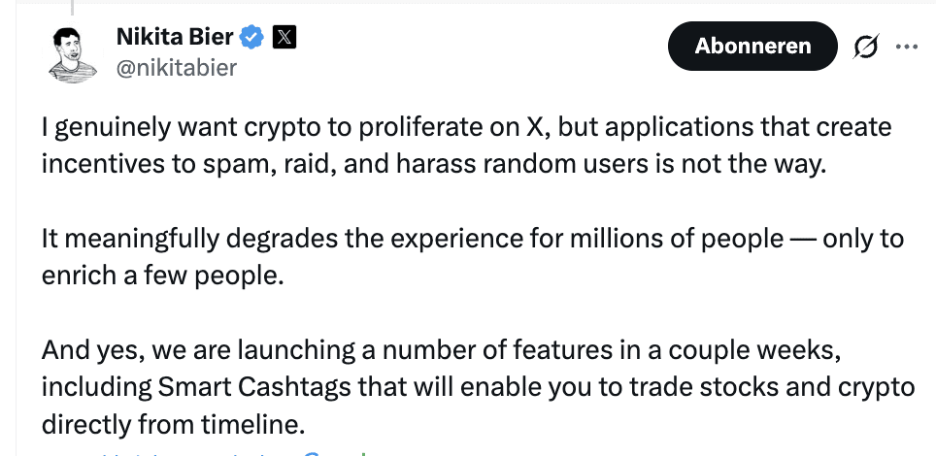Open the three-dot more options menu
This screenshot has height=456, width=936.
point(906,46)
